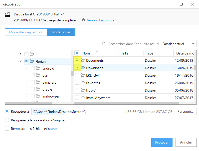This screenshot has height=151, width=199.
Task: Click the HubiC folder icon
Action: (x=83, y=90)
